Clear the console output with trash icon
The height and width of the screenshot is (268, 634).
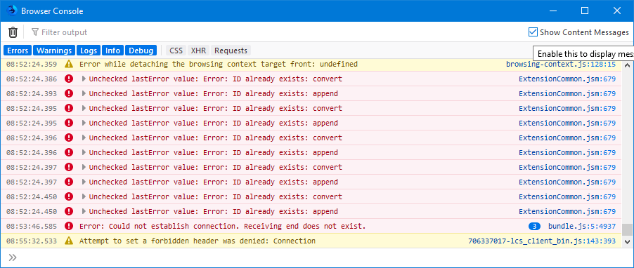(13, 32)
